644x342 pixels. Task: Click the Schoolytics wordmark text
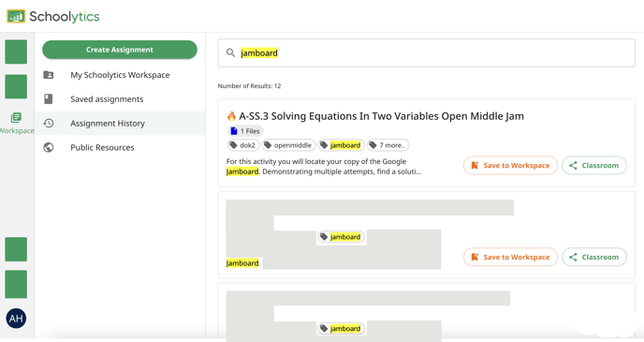(x=65, y=17)
